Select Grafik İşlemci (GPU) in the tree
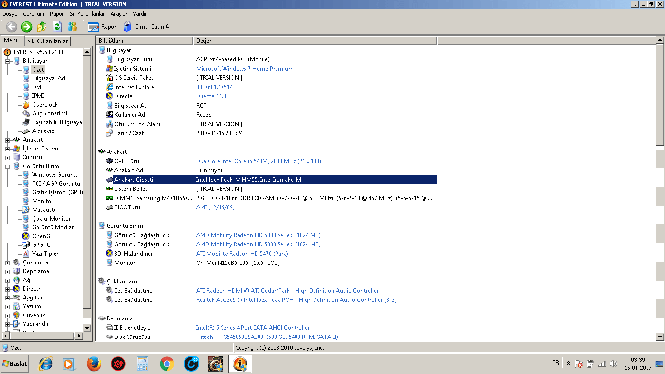Viewport: 665px width, 374px height. pyautogui.click(x=57, y=192)
